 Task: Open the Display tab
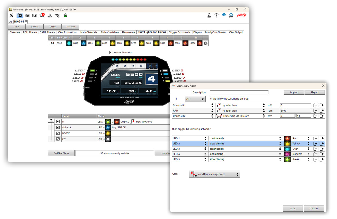point(197,32)
